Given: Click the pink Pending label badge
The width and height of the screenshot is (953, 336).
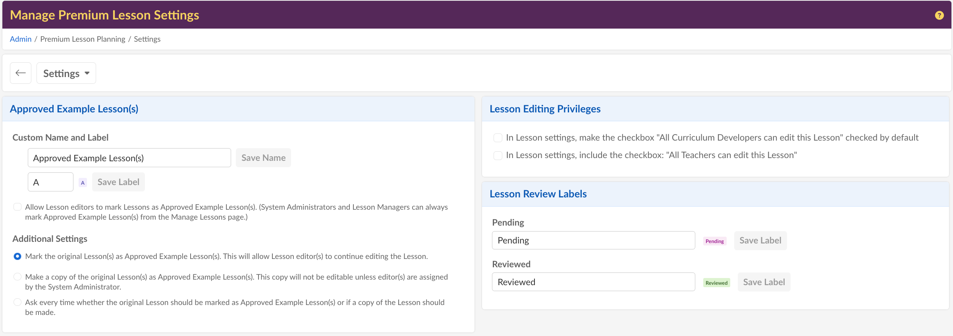Looking at the screenshot, I should [x=714, y=241].
